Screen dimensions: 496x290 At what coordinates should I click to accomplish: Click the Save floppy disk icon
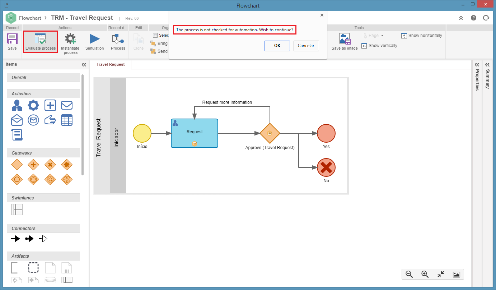(12, 39)
